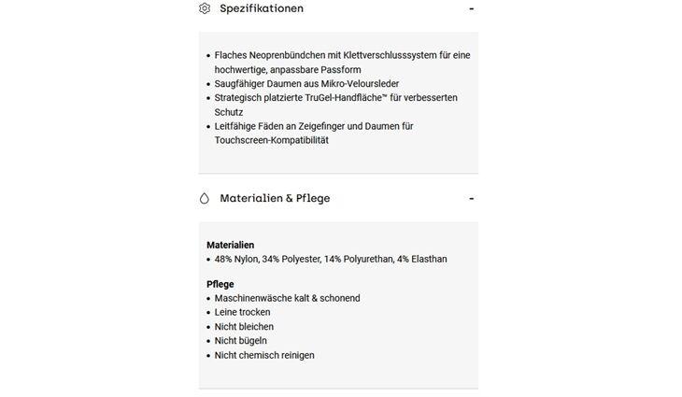The image size is (682, 397).
Task: Click the 48% Nylon material composition line
Action: [331, 259]
